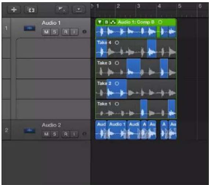Record-enable the Audio 1 track
This screenshot has width=209, height=185.
(x=66, y=32)
